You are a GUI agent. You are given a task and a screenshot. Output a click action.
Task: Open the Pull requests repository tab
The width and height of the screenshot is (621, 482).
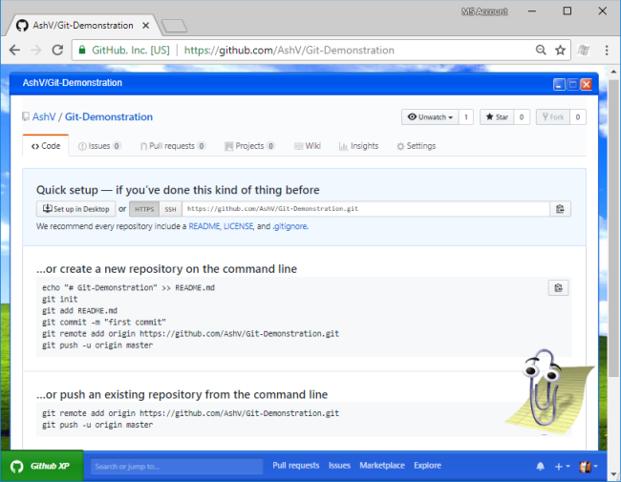pos(173,146)
